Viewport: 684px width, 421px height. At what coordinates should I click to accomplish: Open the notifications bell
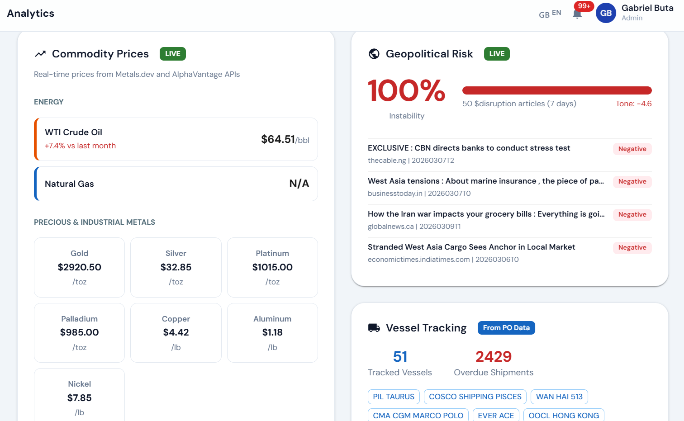(x=577, y=14)
